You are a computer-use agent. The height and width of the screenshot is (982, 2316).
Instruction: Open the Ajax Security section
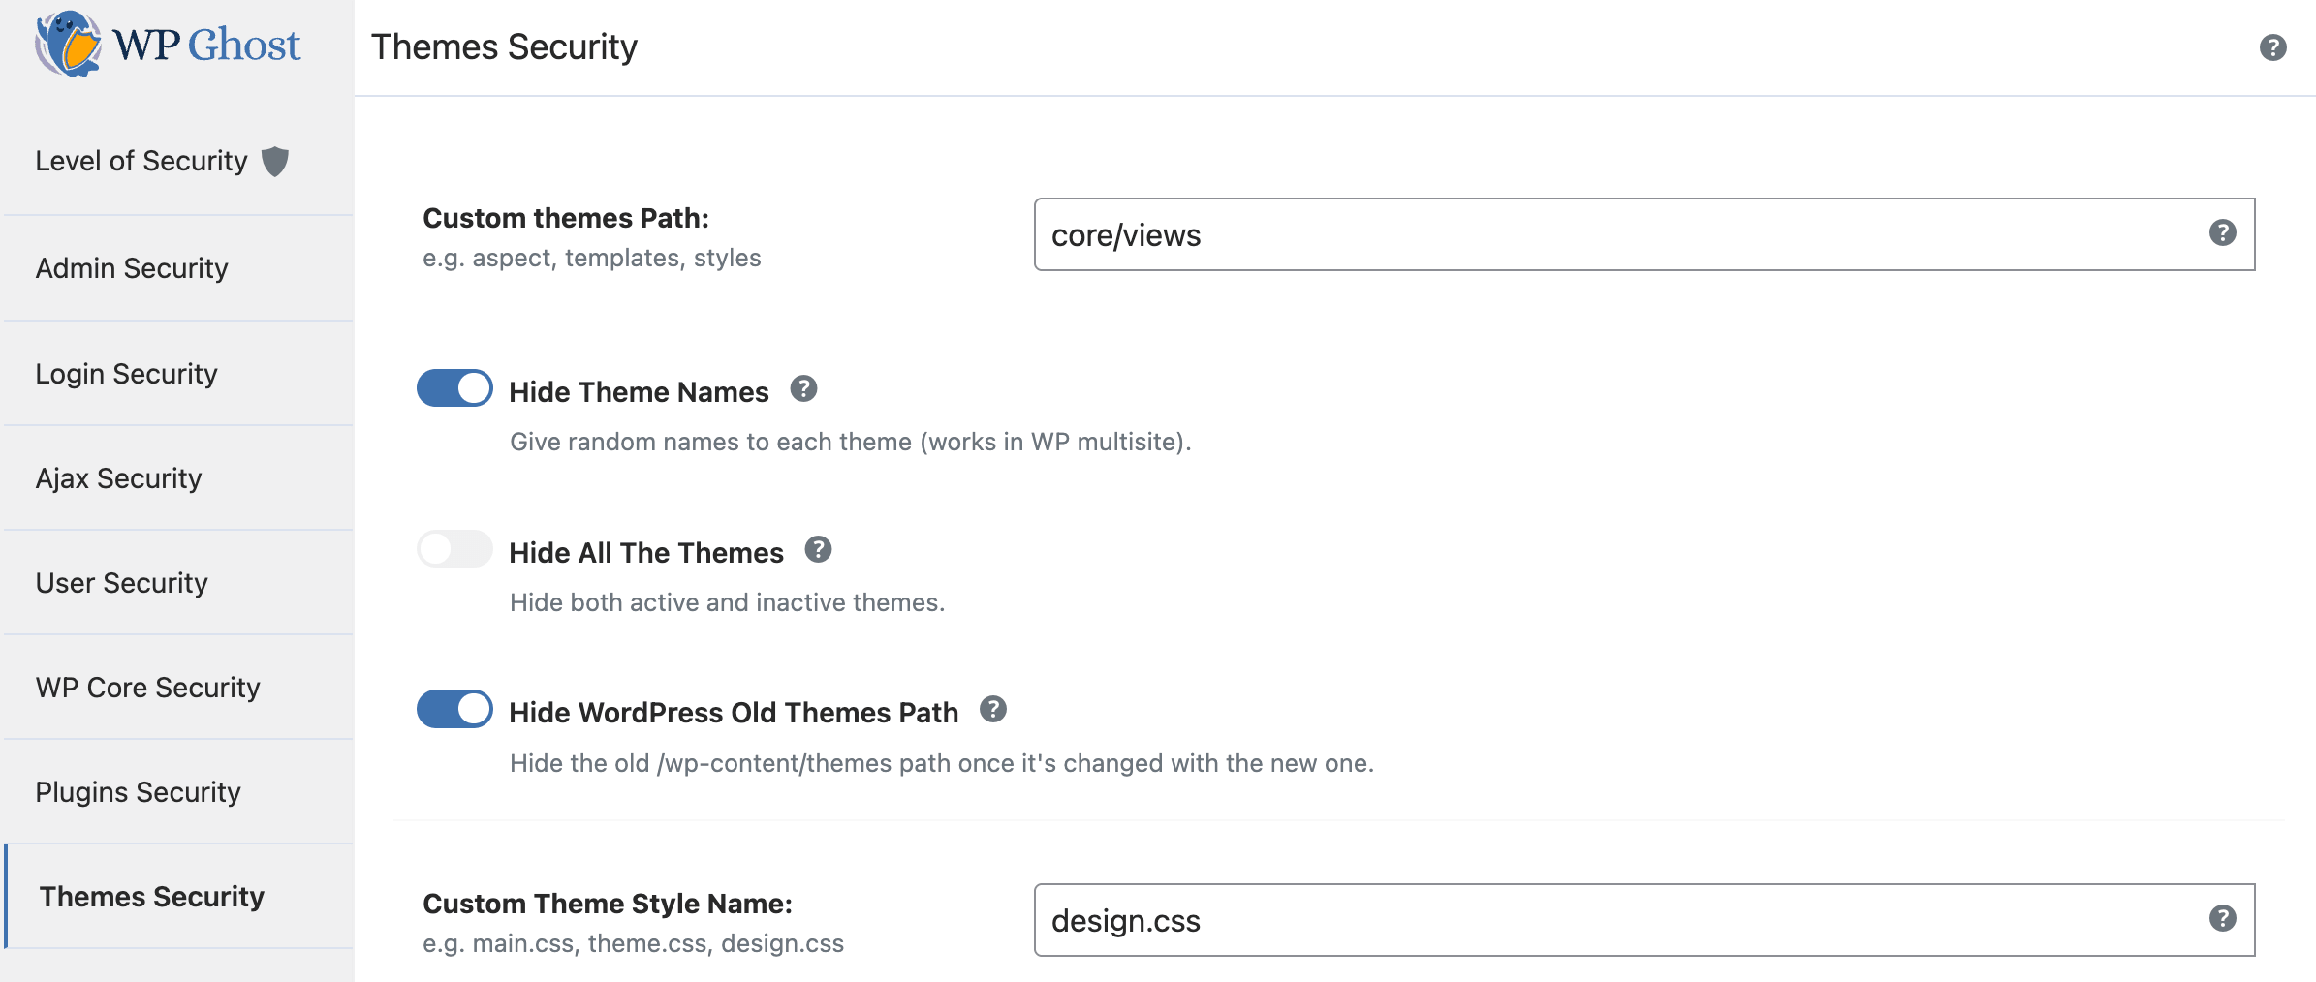click(119, 477)
